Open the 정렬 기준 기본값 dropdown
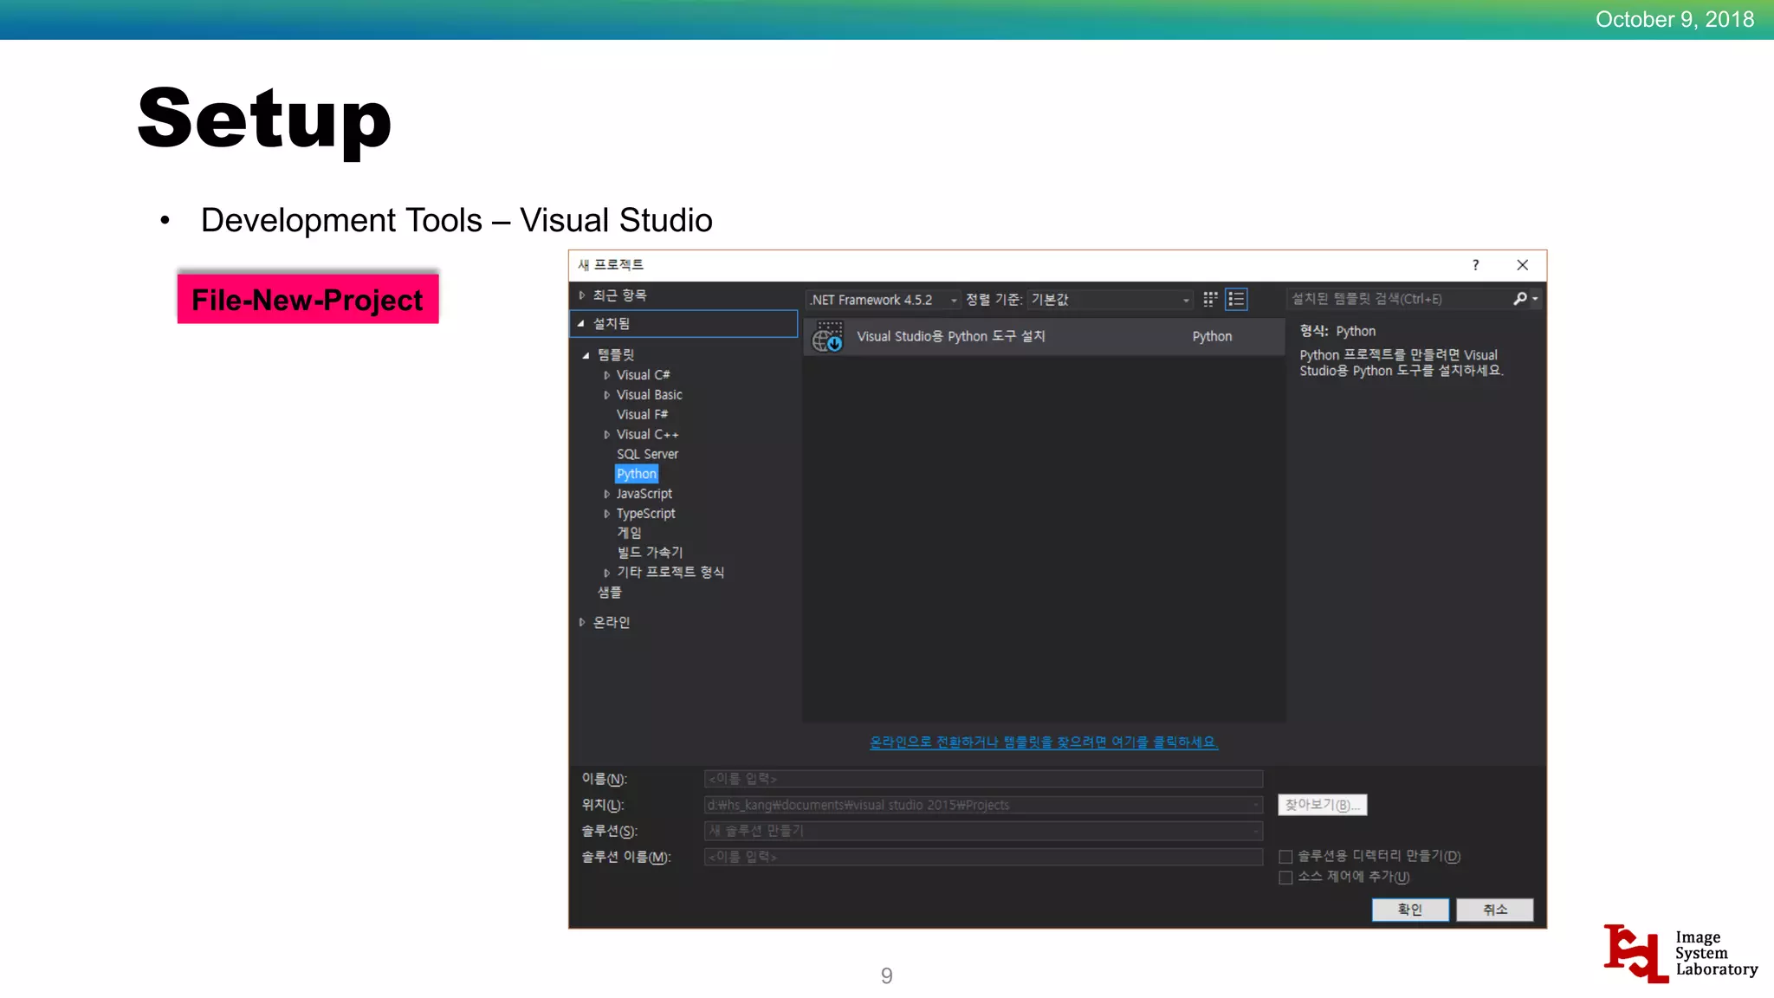The width and height of the screenshot is (1774, 998). tap(1110, 300)
